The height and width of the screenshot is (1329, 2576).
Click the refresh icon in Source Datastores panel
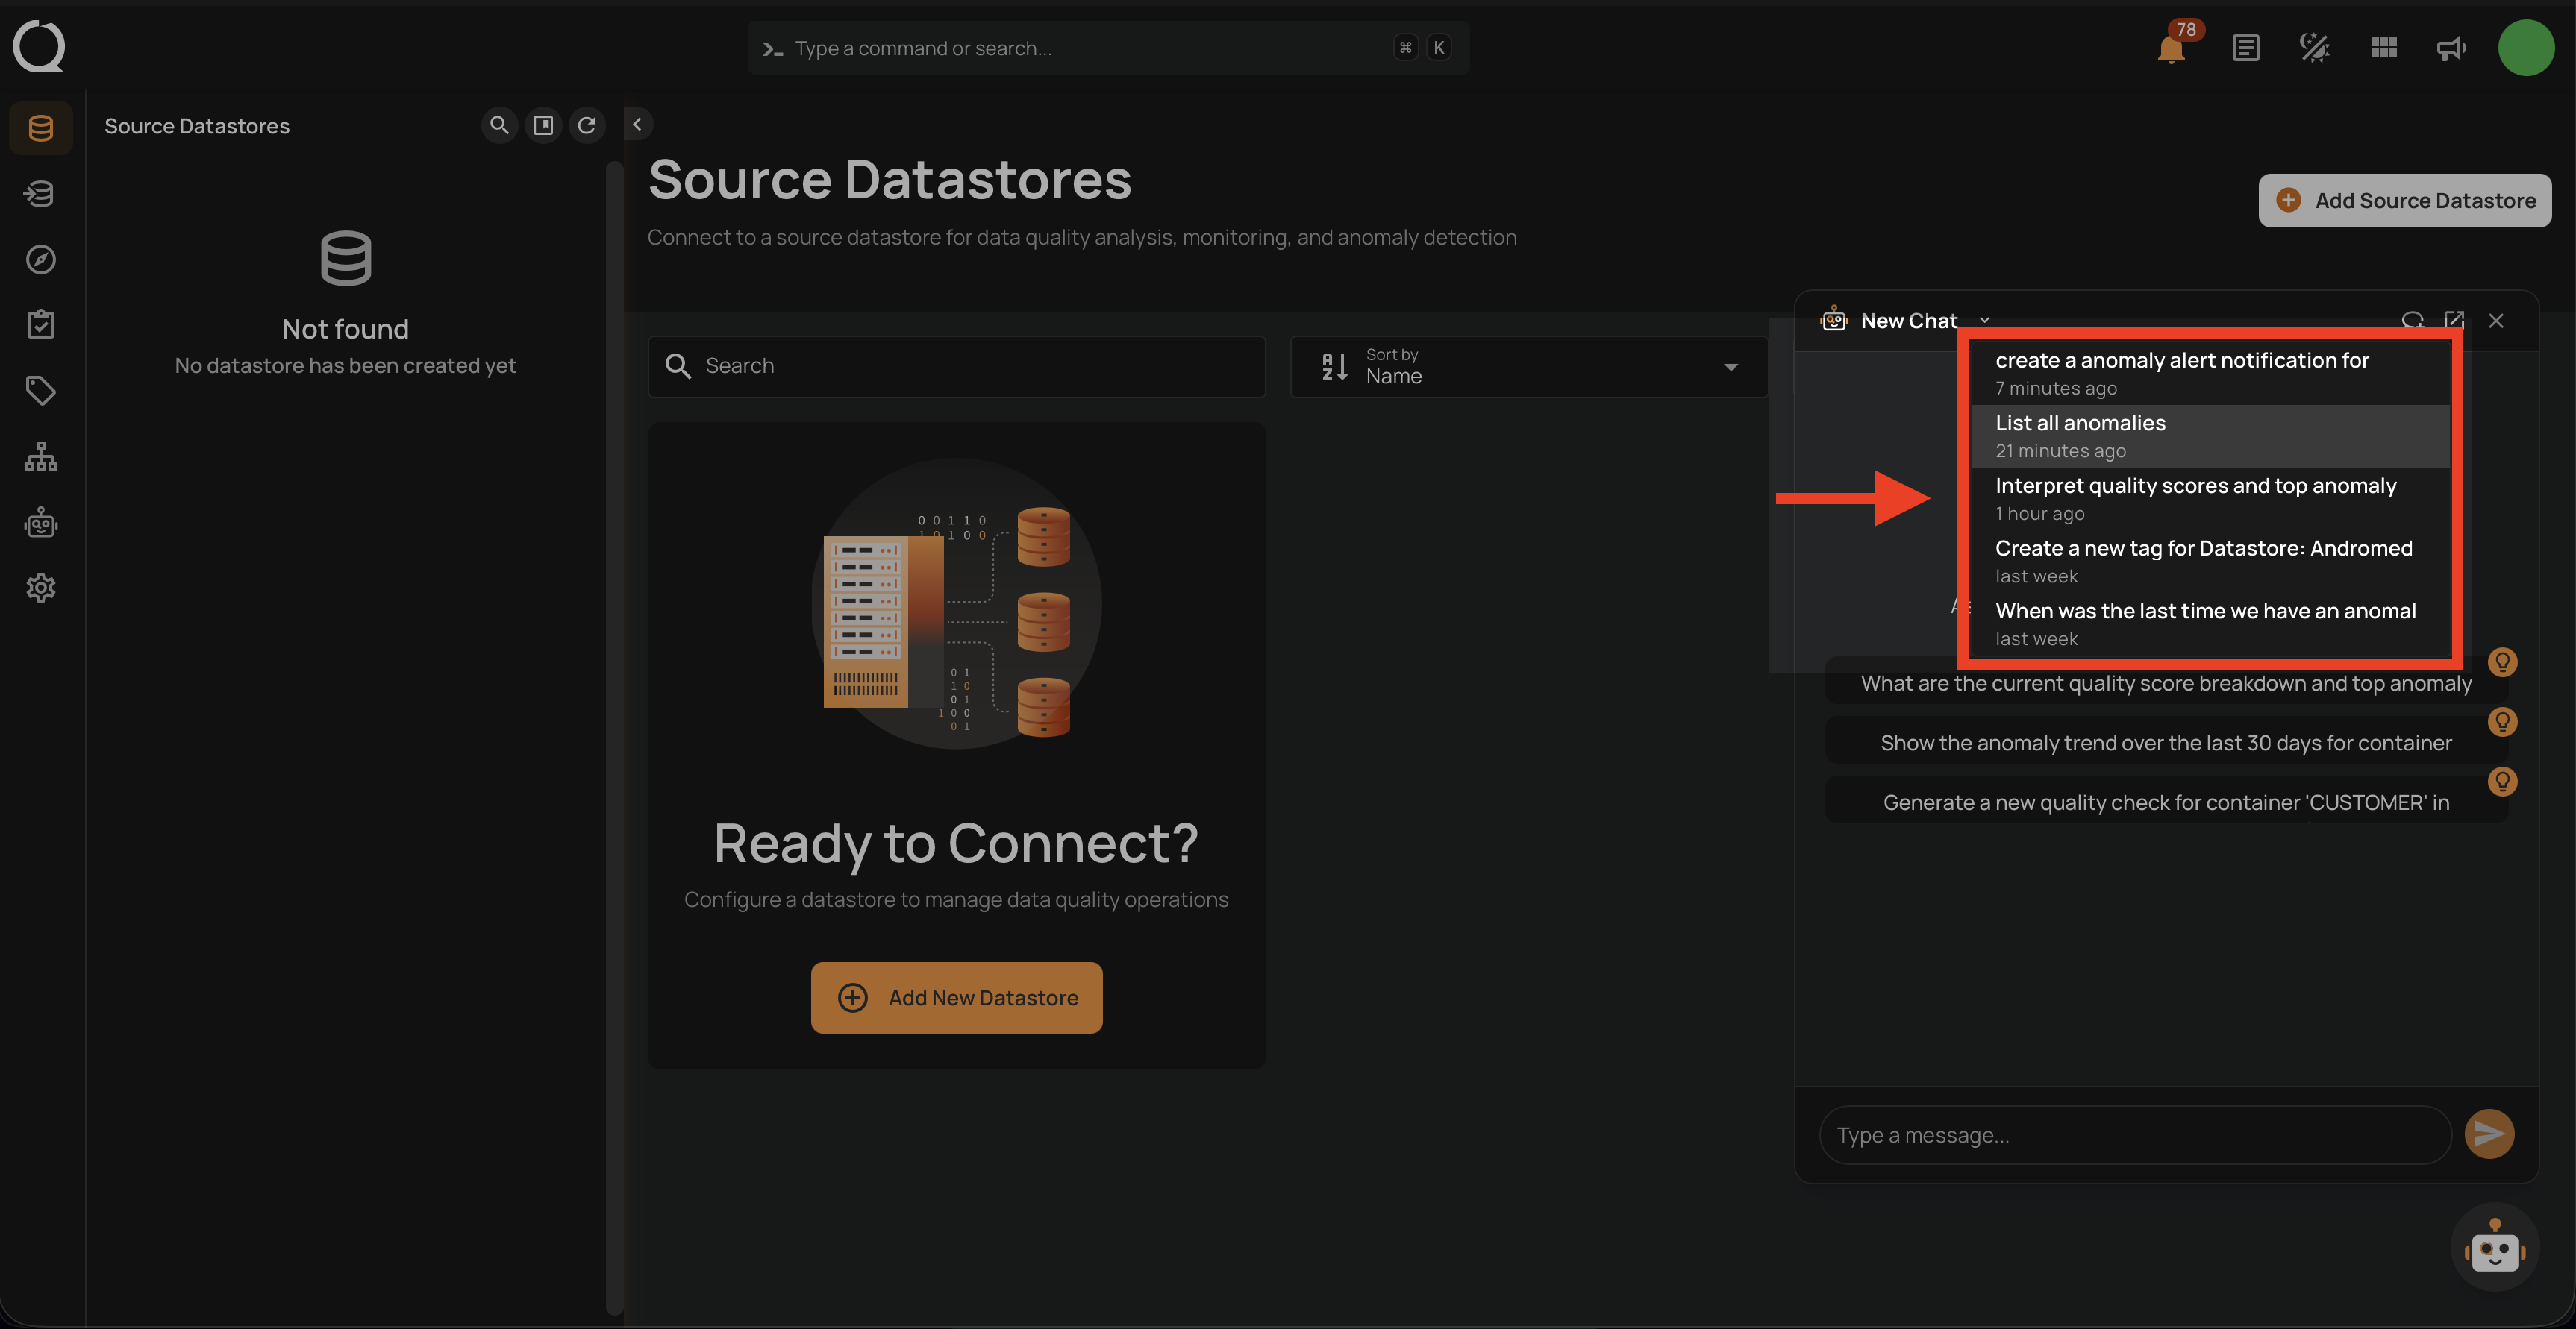(x=587, y=125)
